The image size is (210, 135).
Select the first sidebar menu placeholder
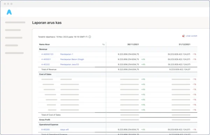15,22
